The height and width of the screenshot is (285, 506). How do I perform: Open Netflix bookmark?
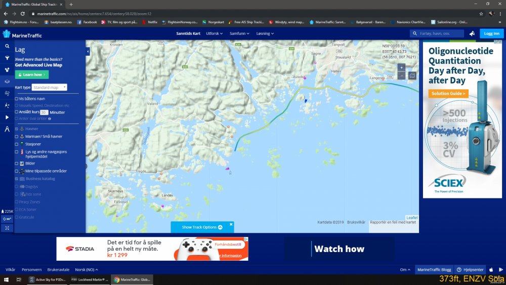click(x=149, y=22)
